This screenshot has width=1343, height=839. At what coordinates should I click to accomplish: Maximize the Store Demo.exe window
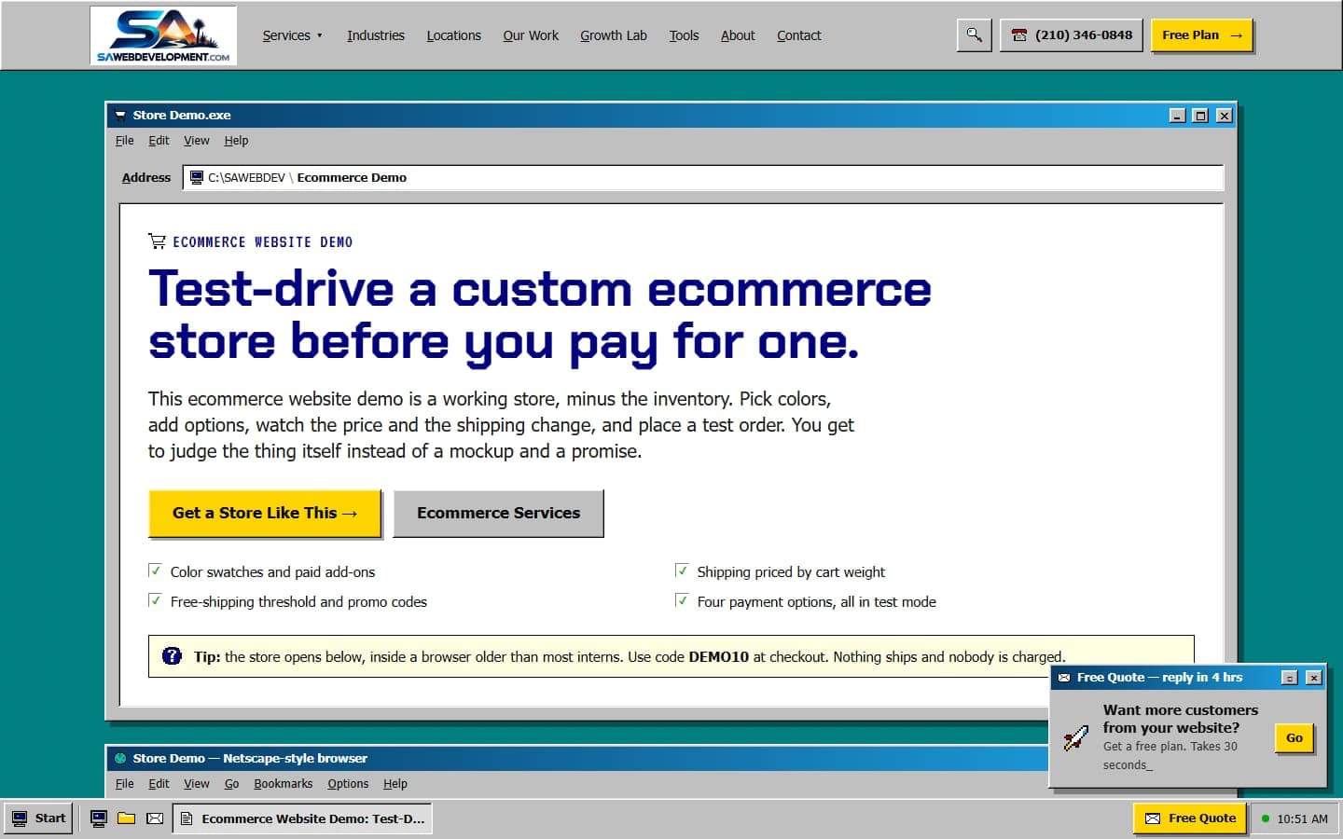click(x=1201, y=116)
